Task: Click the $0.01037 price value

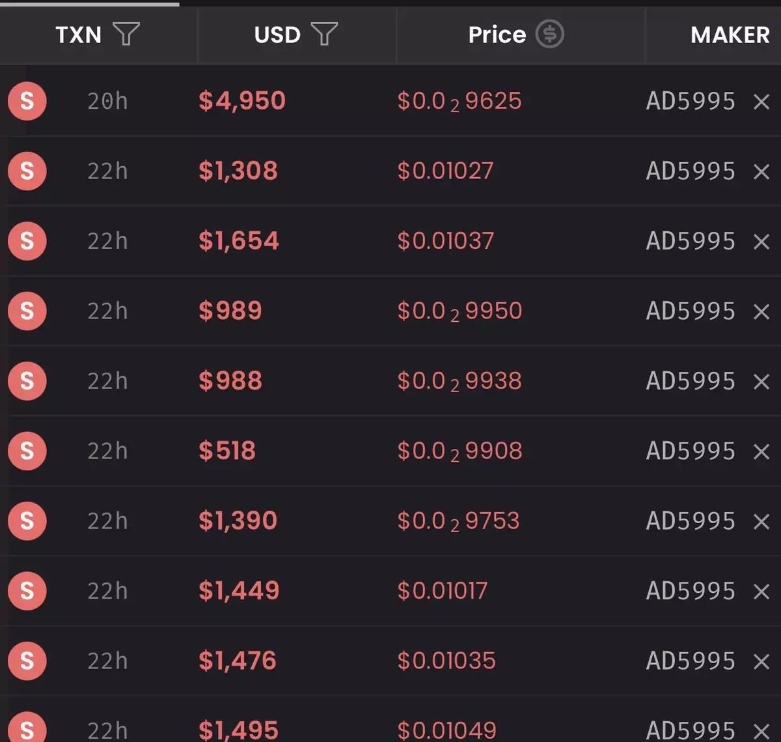Action: point(446,241)
